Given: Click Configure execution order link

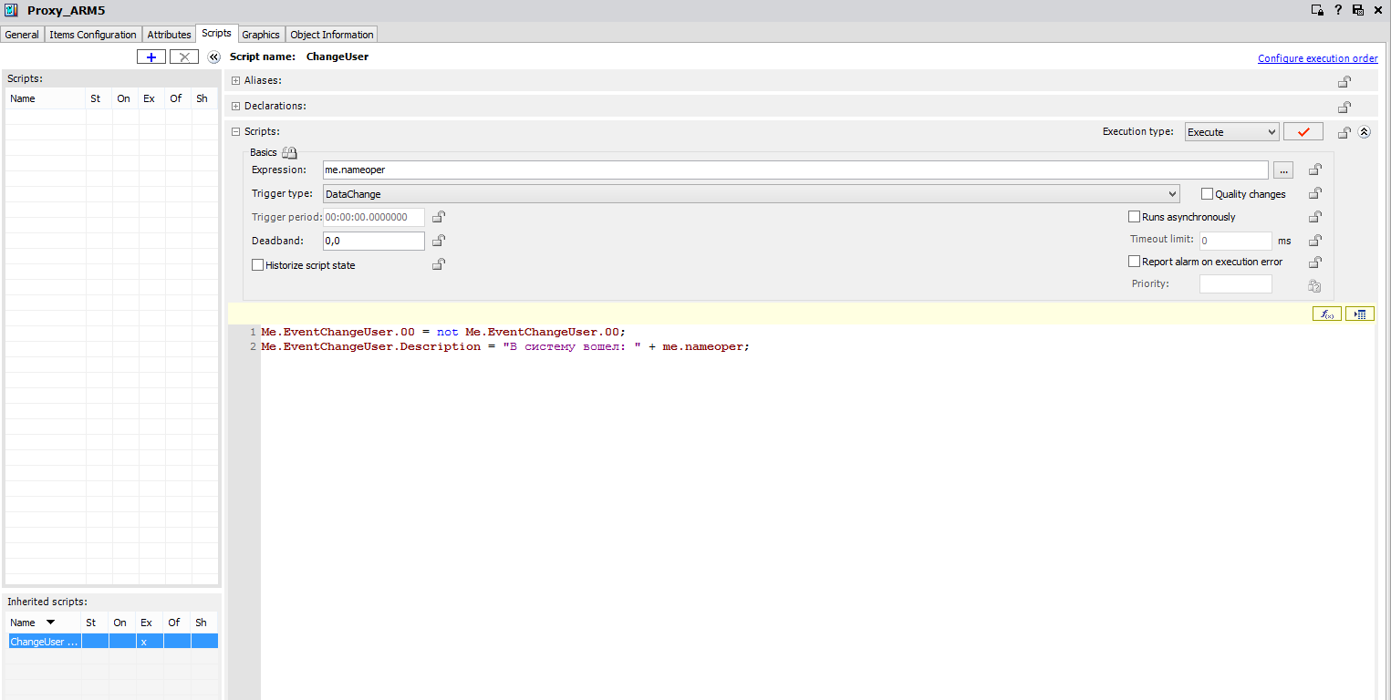Looking at the screenshot, I should pyautogui.click(x=1317, y=58).
